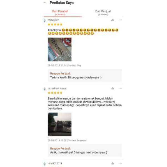The image size is (167, 167).
Task: Like ramadhannissaa's review with thumbs-up icon
Action: point(113,88)
